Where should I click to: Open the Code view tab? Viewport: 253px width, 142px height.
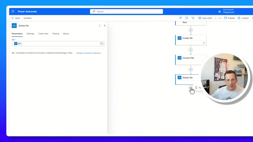pos(43,34)
